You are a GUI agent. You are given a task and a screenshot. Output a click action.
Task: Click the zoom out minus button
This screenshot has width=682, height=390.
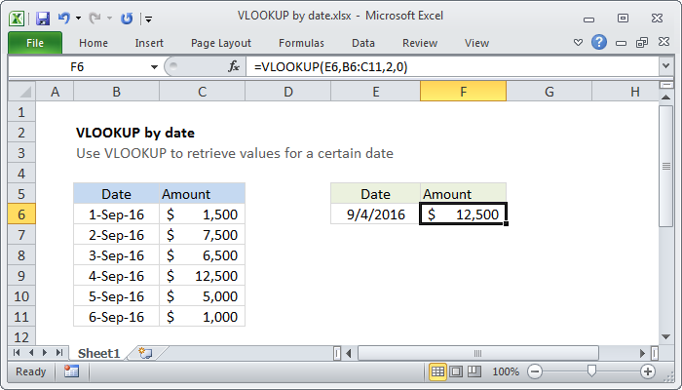click(x=533, y=371)
